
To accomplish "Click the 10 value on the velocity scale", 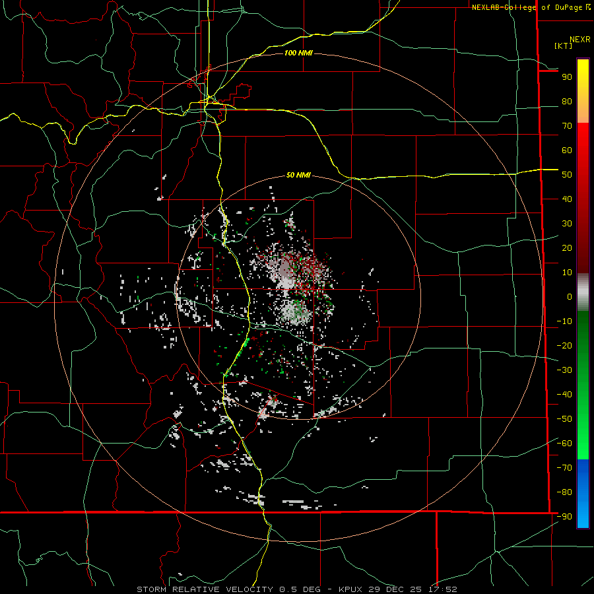I will coord(567,273).
